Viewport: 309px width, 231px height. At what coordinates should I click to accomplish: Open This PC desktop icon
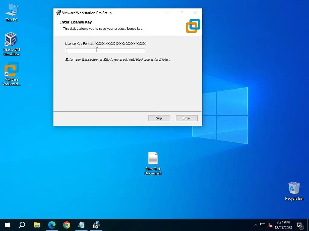(12, 13)
